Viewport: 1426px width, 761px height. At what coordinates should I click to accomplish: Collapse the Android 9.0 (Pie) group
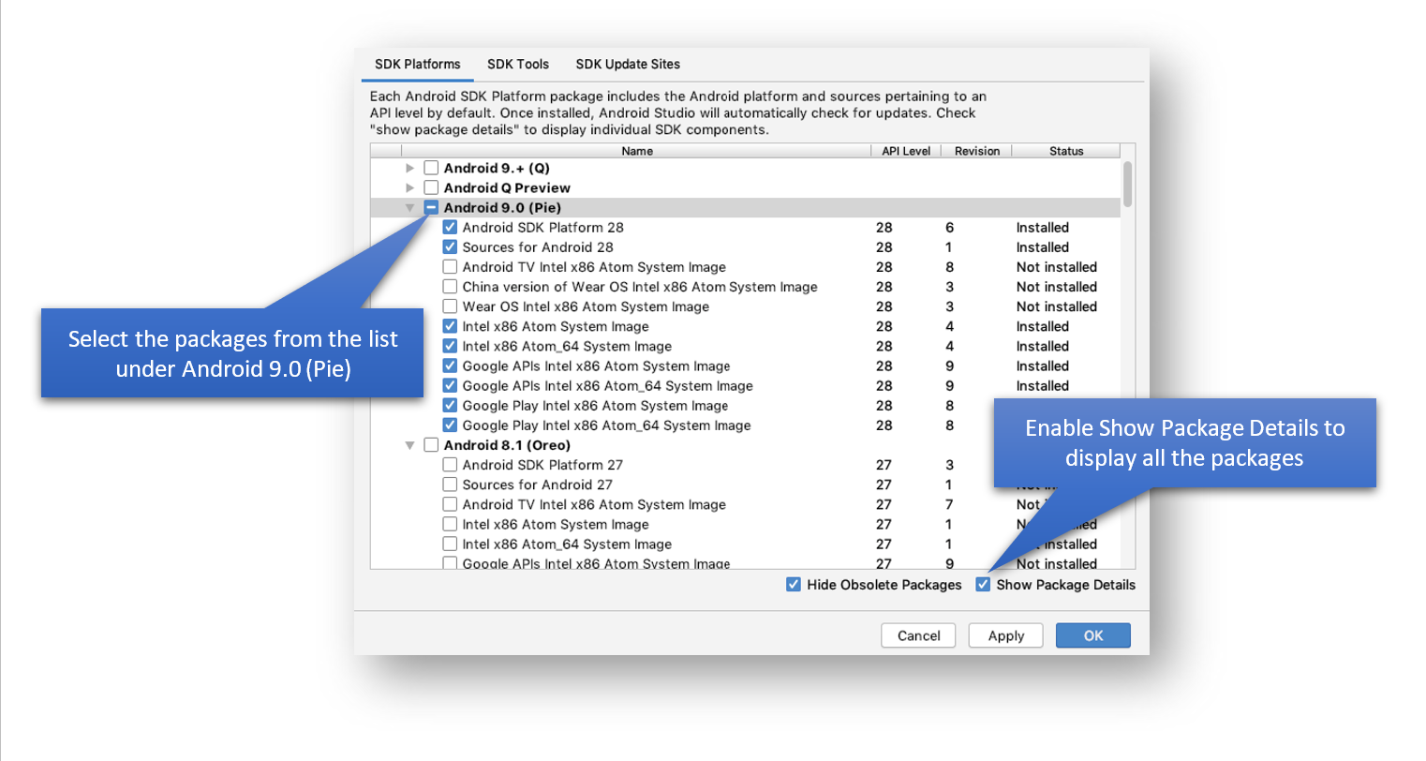pos(409,208)
